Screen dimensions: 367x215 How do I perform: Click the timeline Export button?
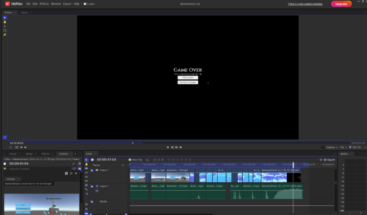(x=329, y=160)
